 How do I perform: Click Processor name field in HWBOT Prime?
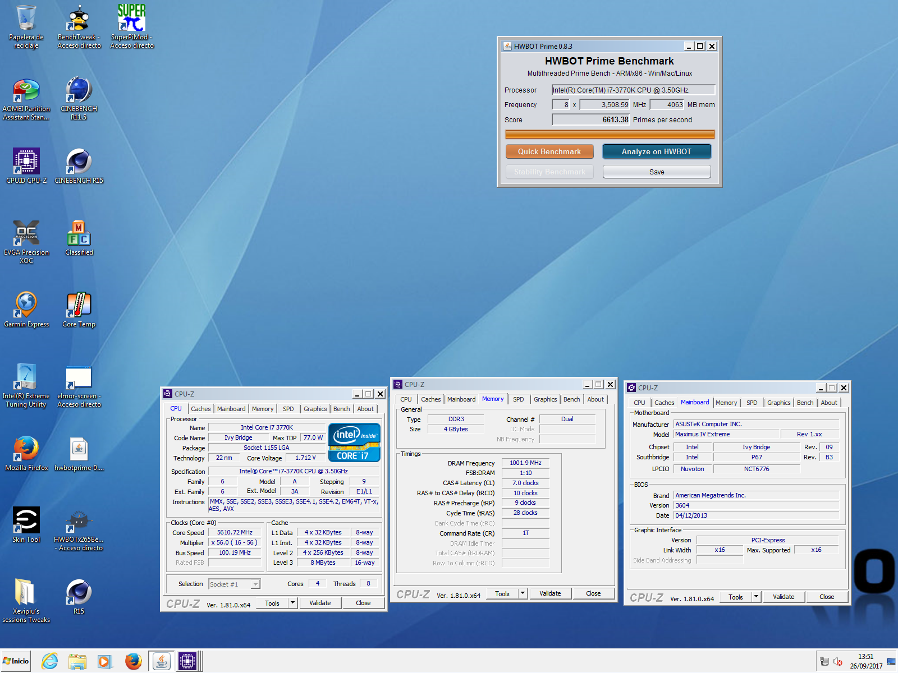pos(634,90)
